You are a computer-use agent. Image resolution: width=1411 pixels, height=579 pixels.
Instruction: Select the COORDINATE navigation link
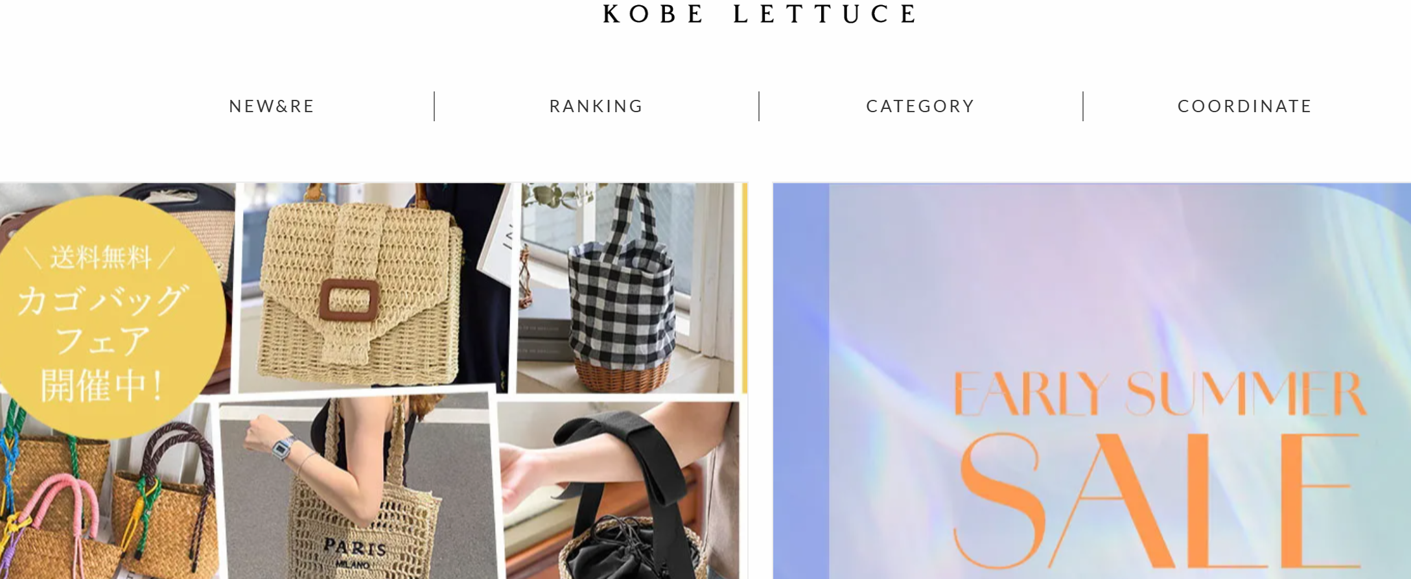[1244, 106]
